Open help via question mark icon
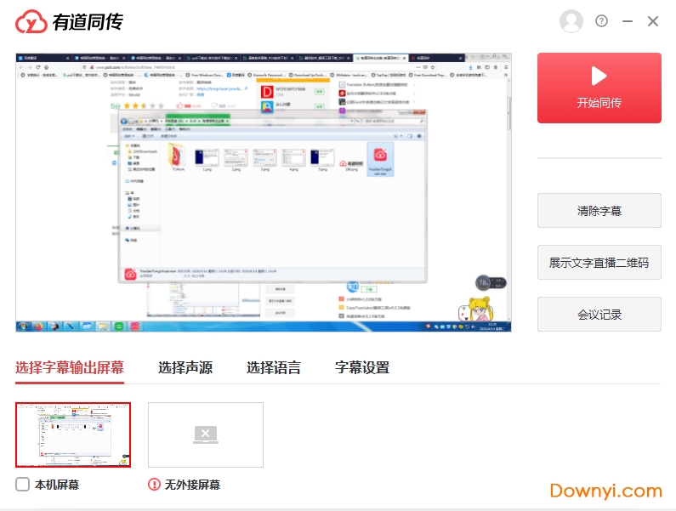This screenshot has height=511, width=676. (602, 21)
